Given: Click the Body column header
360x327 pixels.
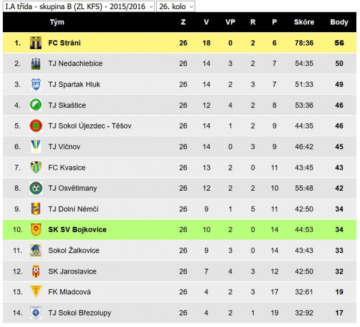Looking at the screenshot, I should pyautogui.click(x=339, y=22).
